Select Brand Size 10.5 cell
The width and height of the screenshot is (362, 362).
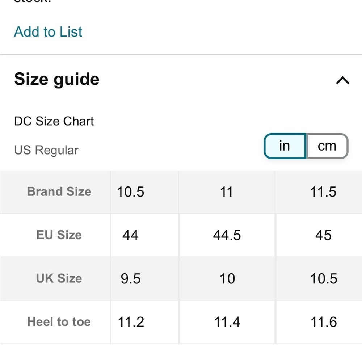(x=144, y=192)
